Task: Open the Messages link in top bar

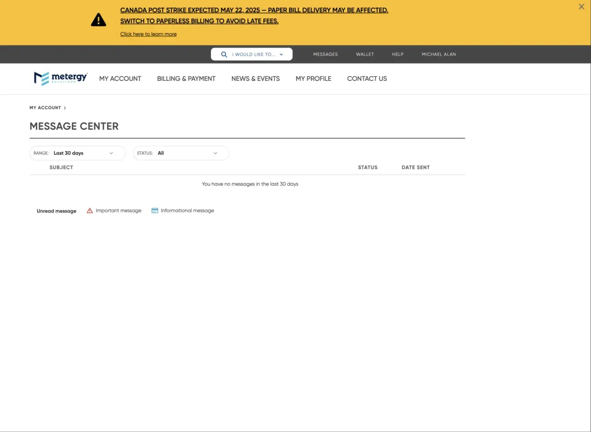Action: [326, 54]
